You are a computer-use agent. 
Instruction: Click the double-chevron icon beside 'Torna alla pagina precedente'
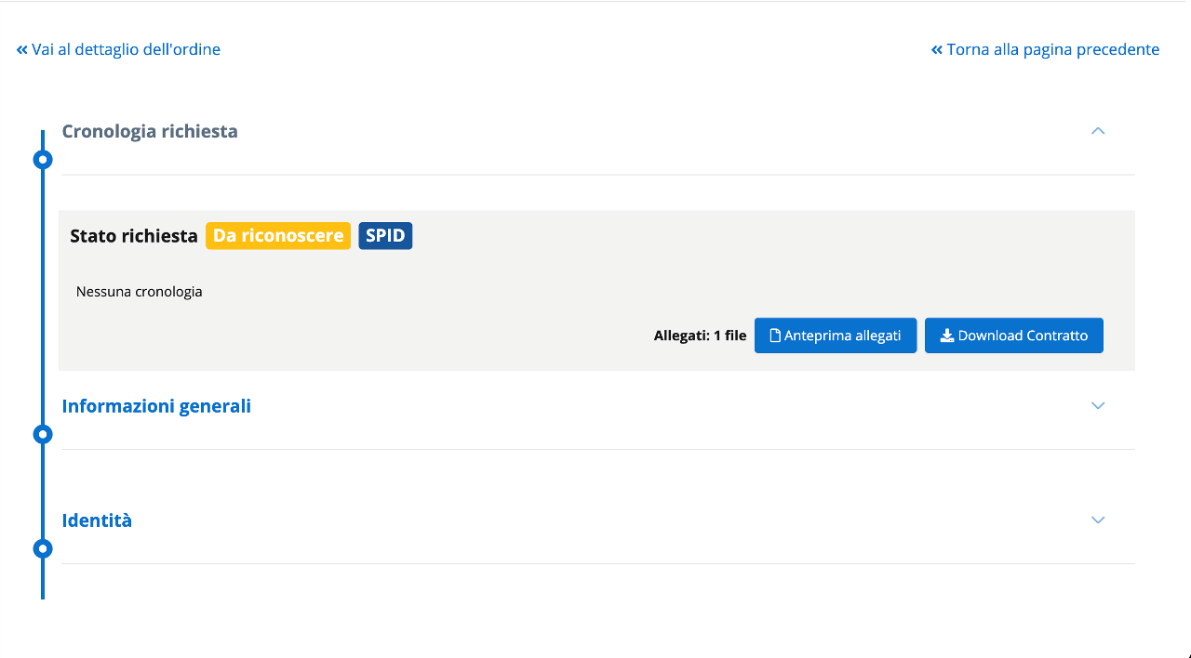(x=937, y=50)
